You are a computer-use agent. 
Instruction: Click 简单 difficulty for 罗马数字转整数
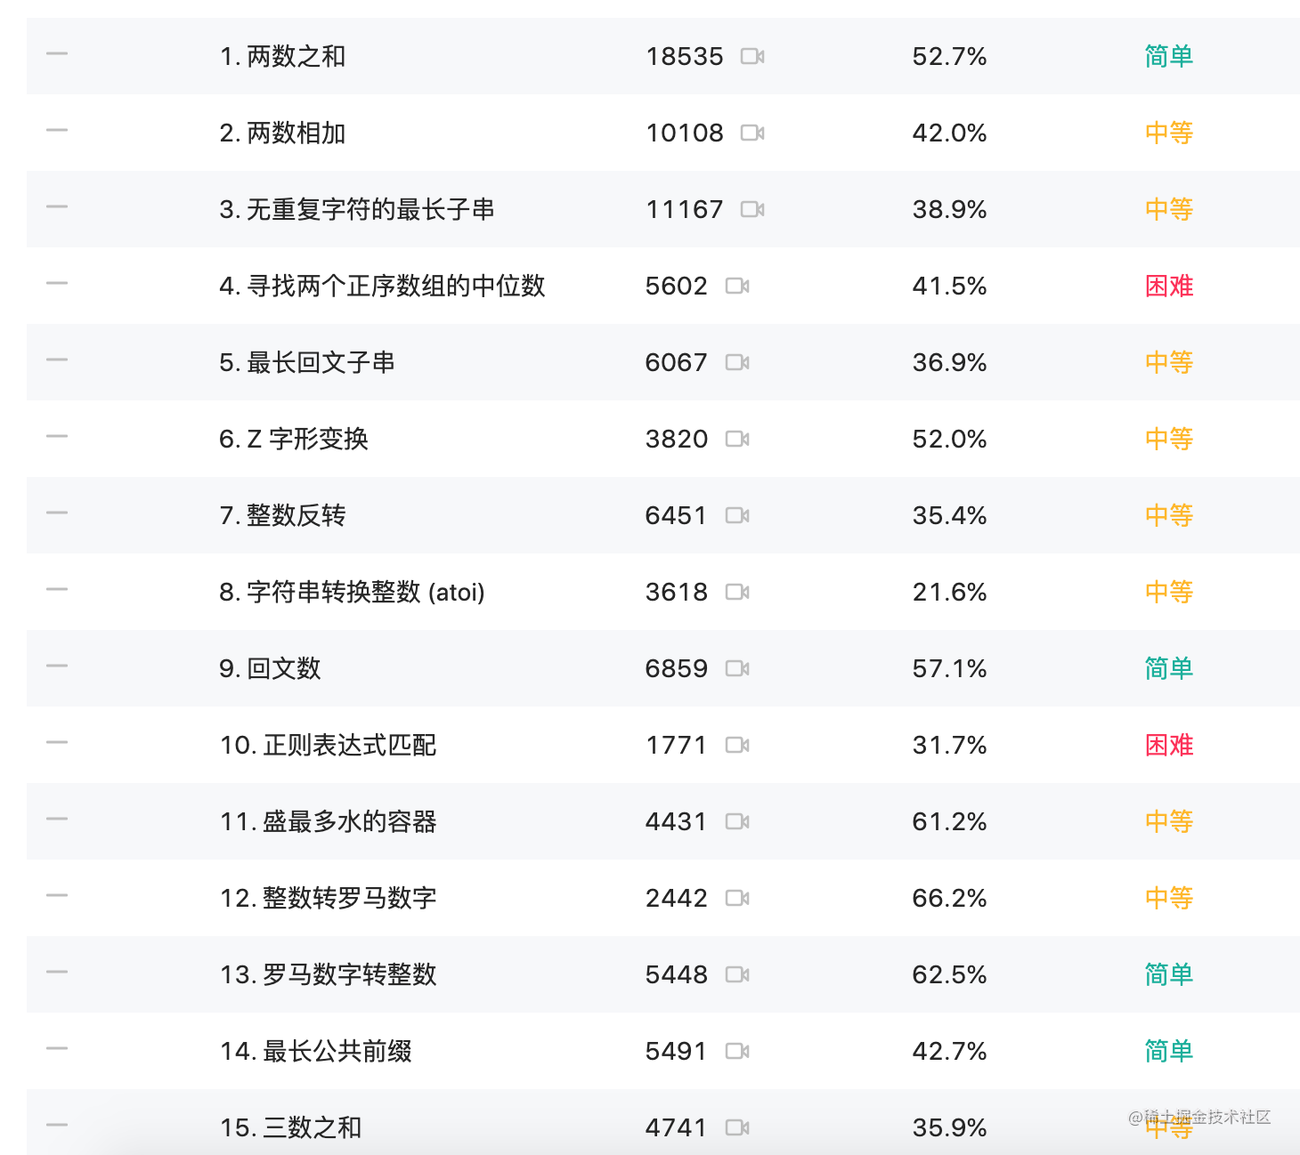pos(1169,974)
